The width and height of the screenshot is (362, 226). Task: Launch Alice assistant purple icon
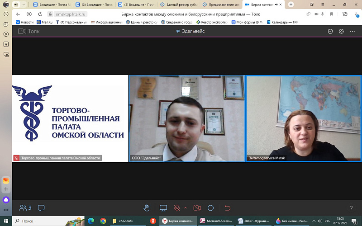(6, 200)
